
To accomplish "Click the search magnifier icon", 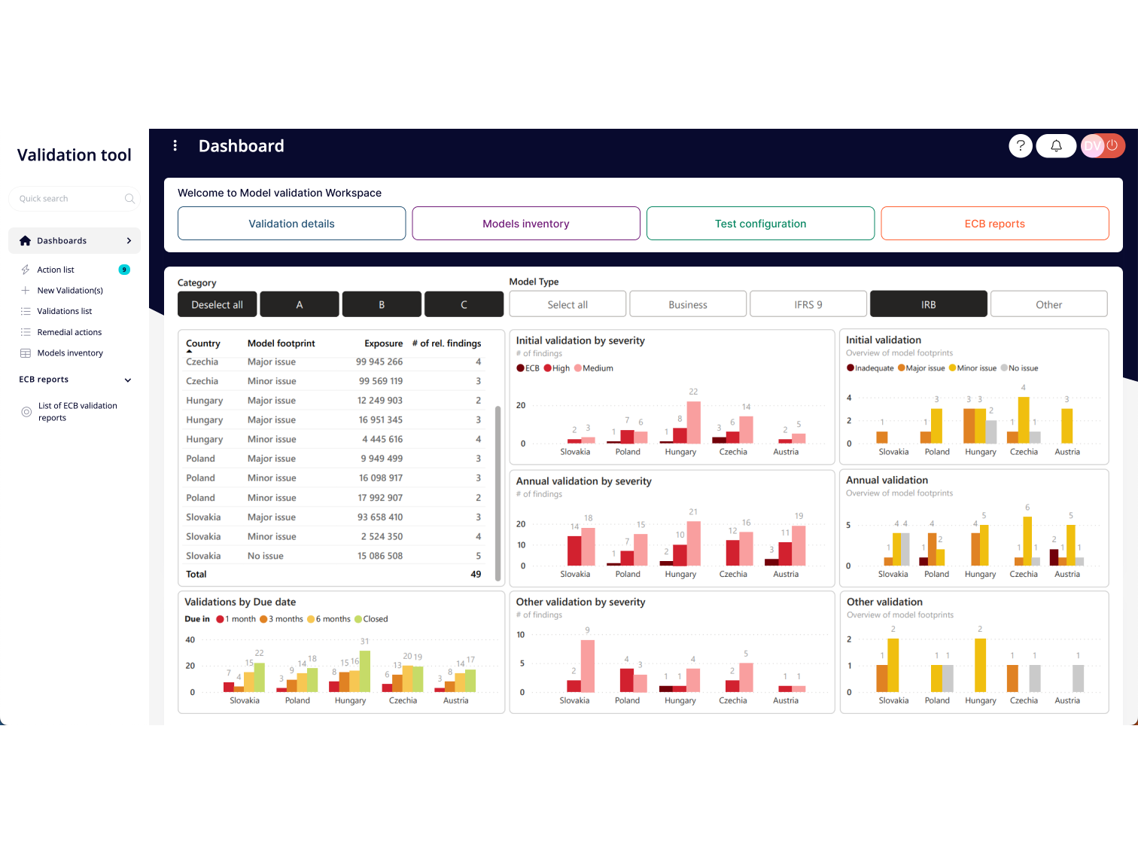I will point(129,199).
